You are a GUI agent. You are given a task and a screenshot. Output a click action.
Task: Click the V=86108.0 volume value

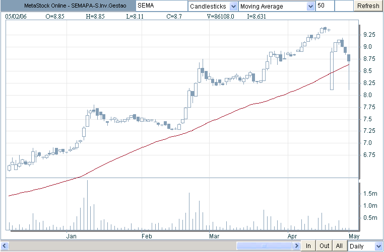220,17
